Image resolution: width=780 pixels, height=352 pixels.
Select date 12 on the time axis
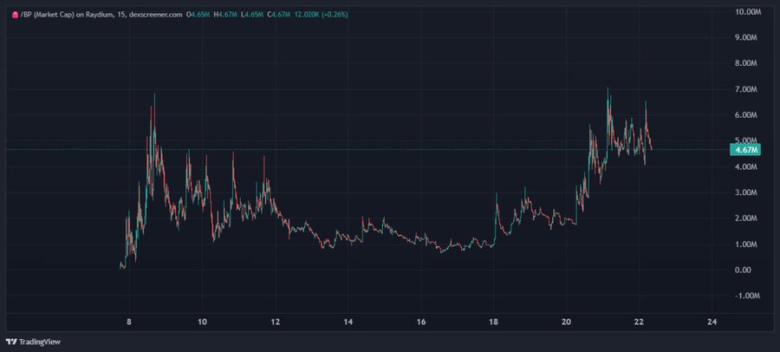(275, 323)
